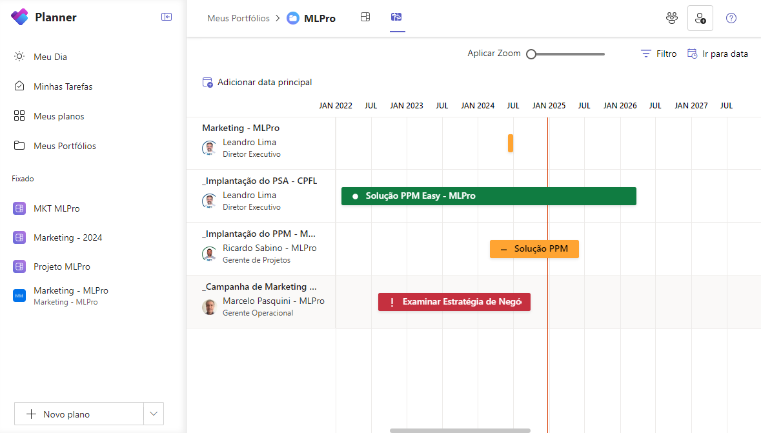Image resolution: width=761 pixels, height=433 pixels.
Task: Select the Solução PPM Easy - MLPro bar
Action: tap(489, 196)
